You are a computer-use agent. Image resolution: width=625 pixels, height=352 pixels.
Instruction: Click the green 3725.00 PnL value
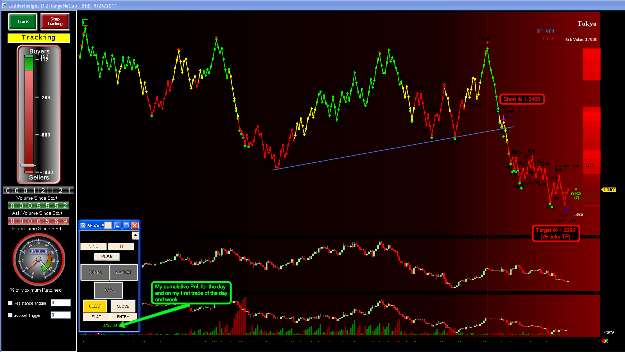pyautogui.click(x=110, y=325)
